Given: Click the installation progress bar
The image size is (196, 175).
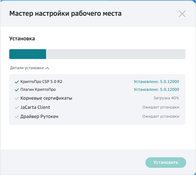Looking at the screenshot, I should pyautogui.click(x=97, y=54).
